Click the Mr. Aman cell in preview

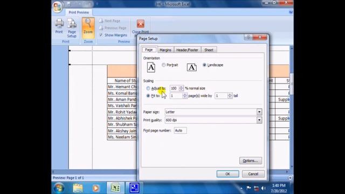click(x=122, y=99)
